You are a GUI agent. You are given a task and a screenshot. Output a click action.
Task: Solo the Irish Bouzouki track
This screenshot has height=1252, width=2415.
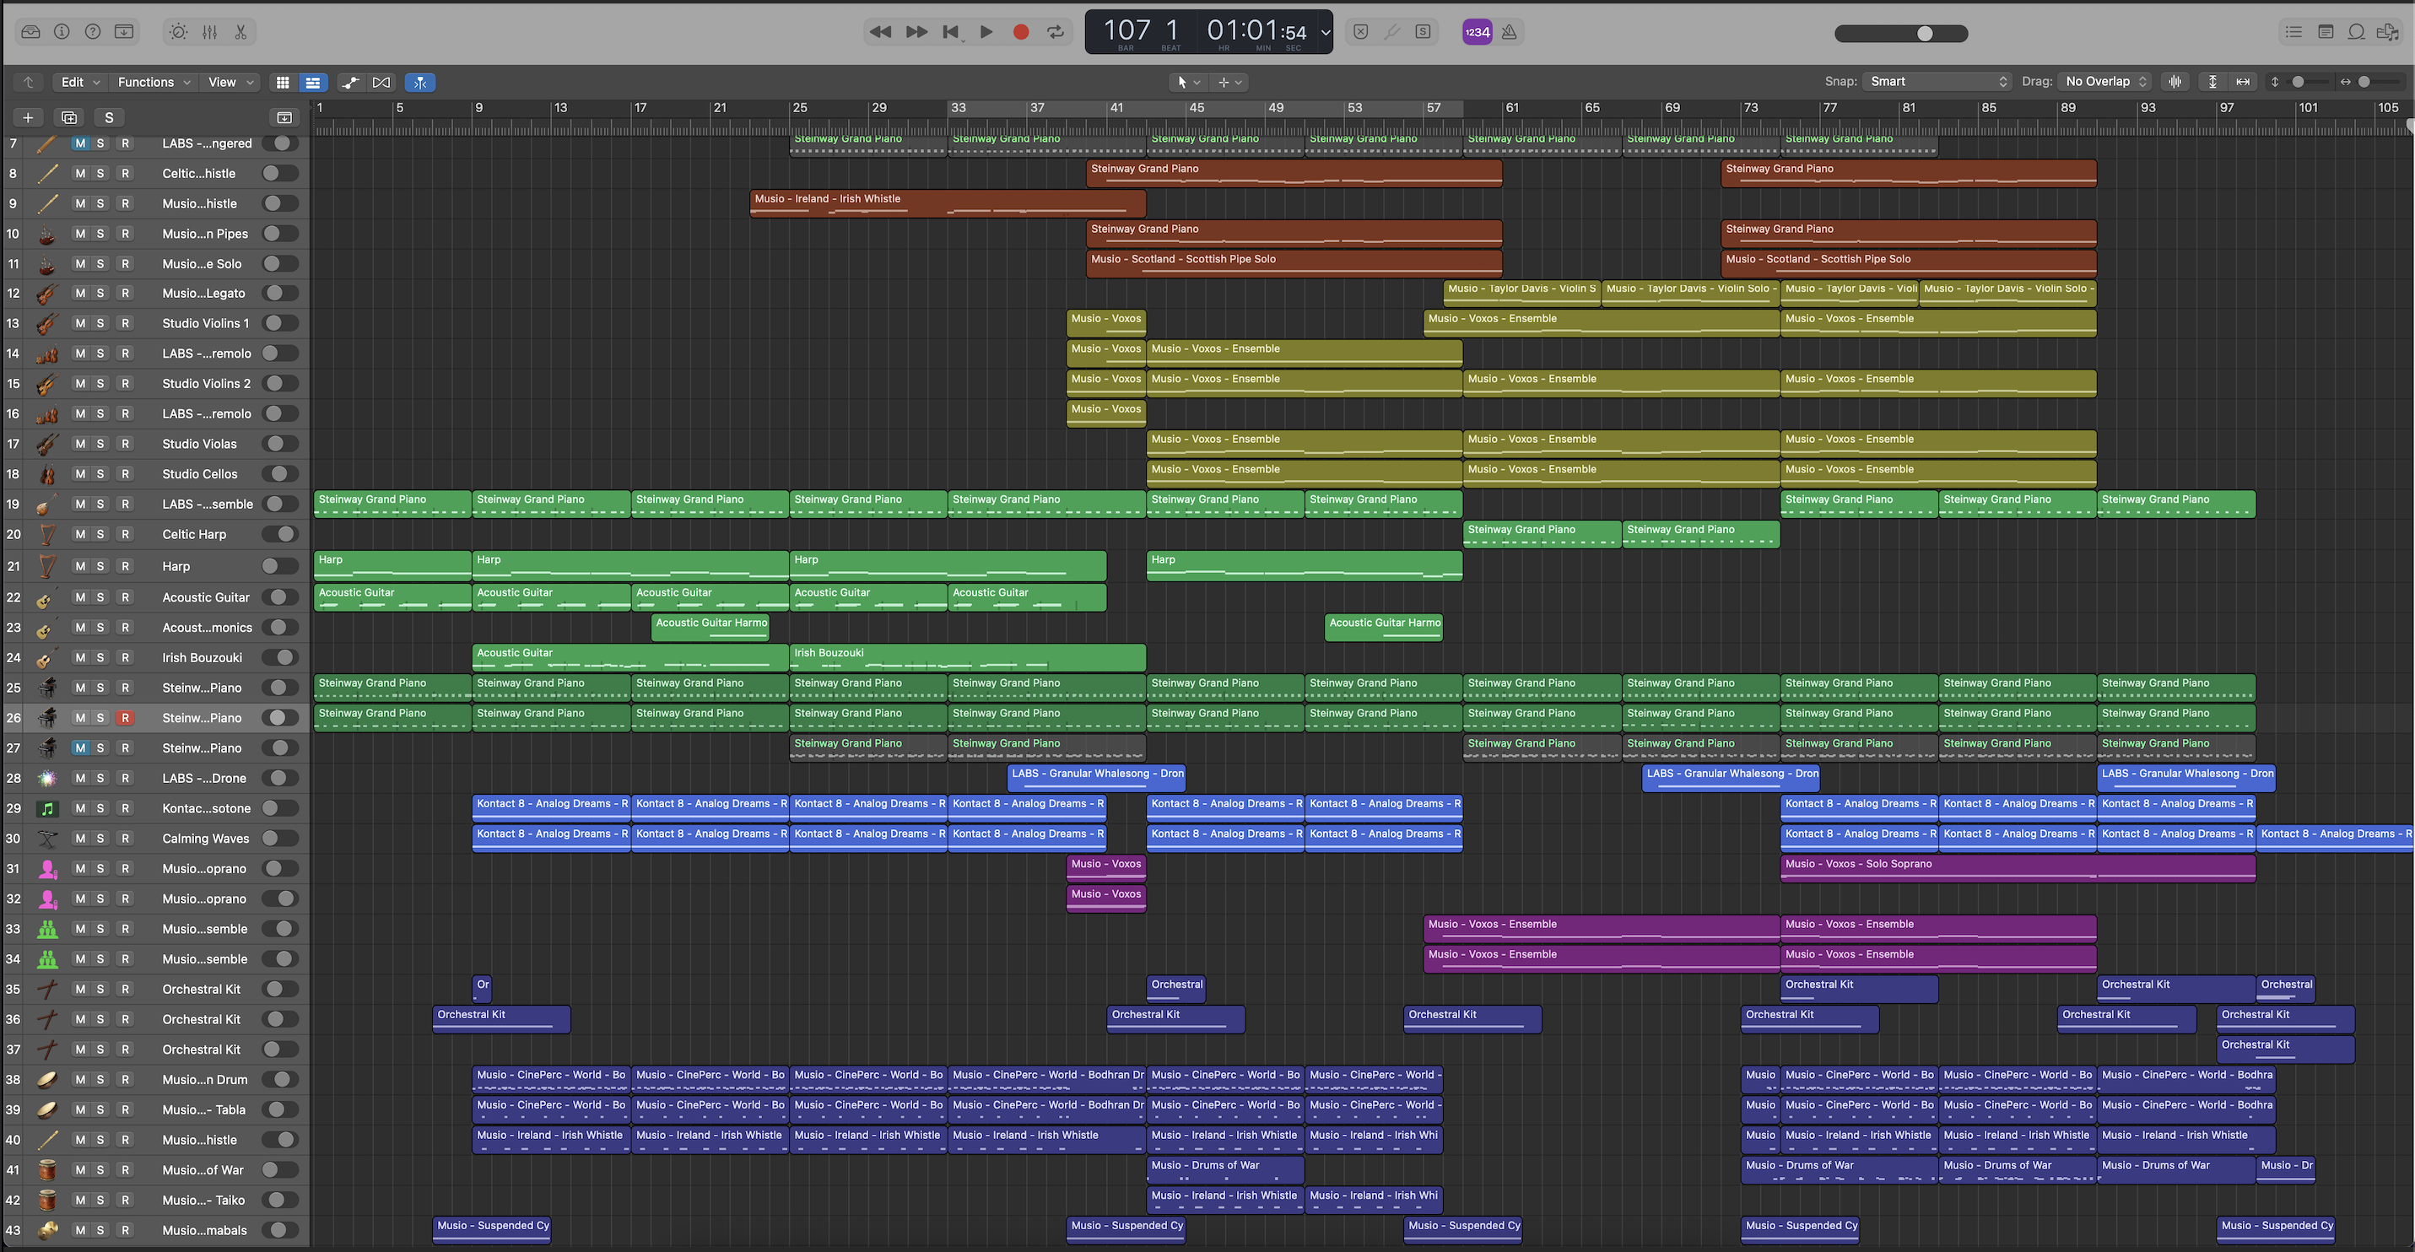coord(100,658)
